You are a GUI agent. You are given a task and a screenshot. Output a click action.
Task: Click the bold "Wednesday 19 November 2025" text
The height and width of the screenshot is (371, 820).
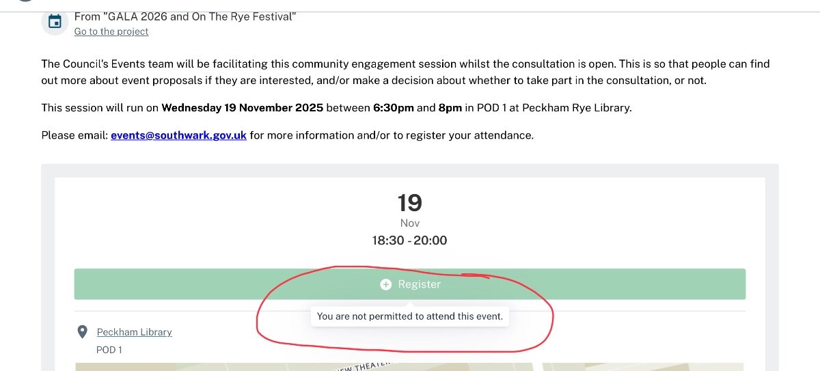242,108
